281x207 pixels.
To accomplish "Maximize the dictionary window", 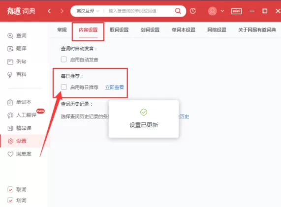I will [265, 11].
